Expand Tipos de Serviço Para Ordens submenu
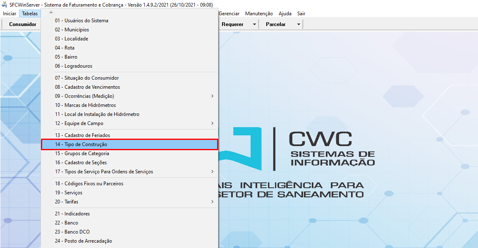 coord(212,172)
